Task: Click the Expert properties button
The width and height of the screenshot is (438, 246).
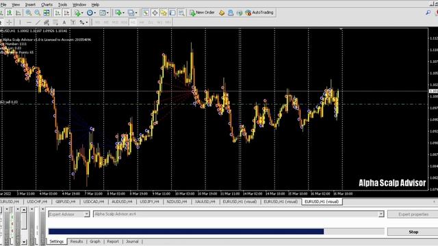Action: 413,214
